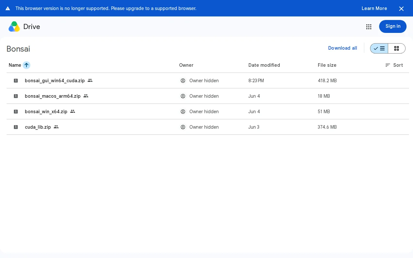Click the File size column header
This screenshot has width=413, height=258.
(327, 65)
